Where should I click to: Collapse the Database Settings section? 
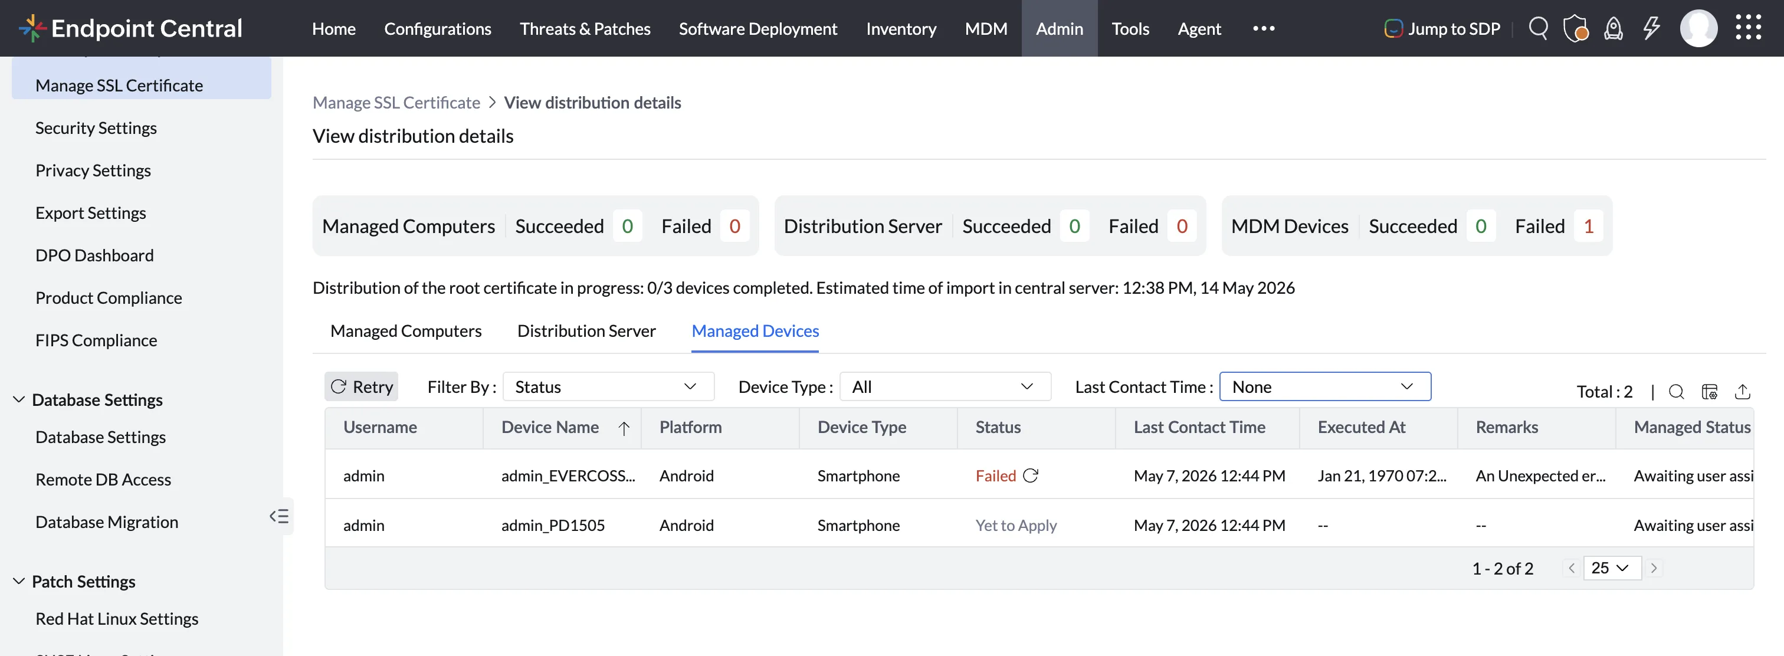19,400
